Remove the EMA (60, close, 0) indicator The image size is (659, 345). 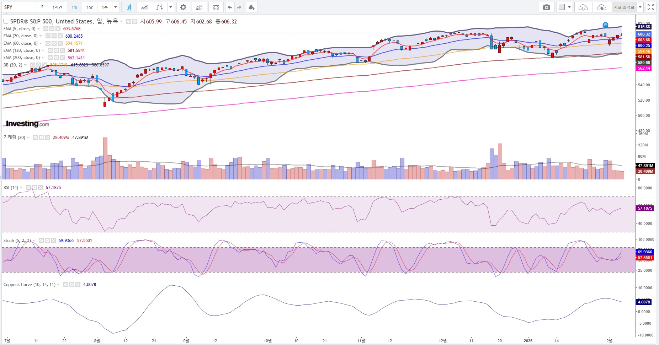point(60,43)
